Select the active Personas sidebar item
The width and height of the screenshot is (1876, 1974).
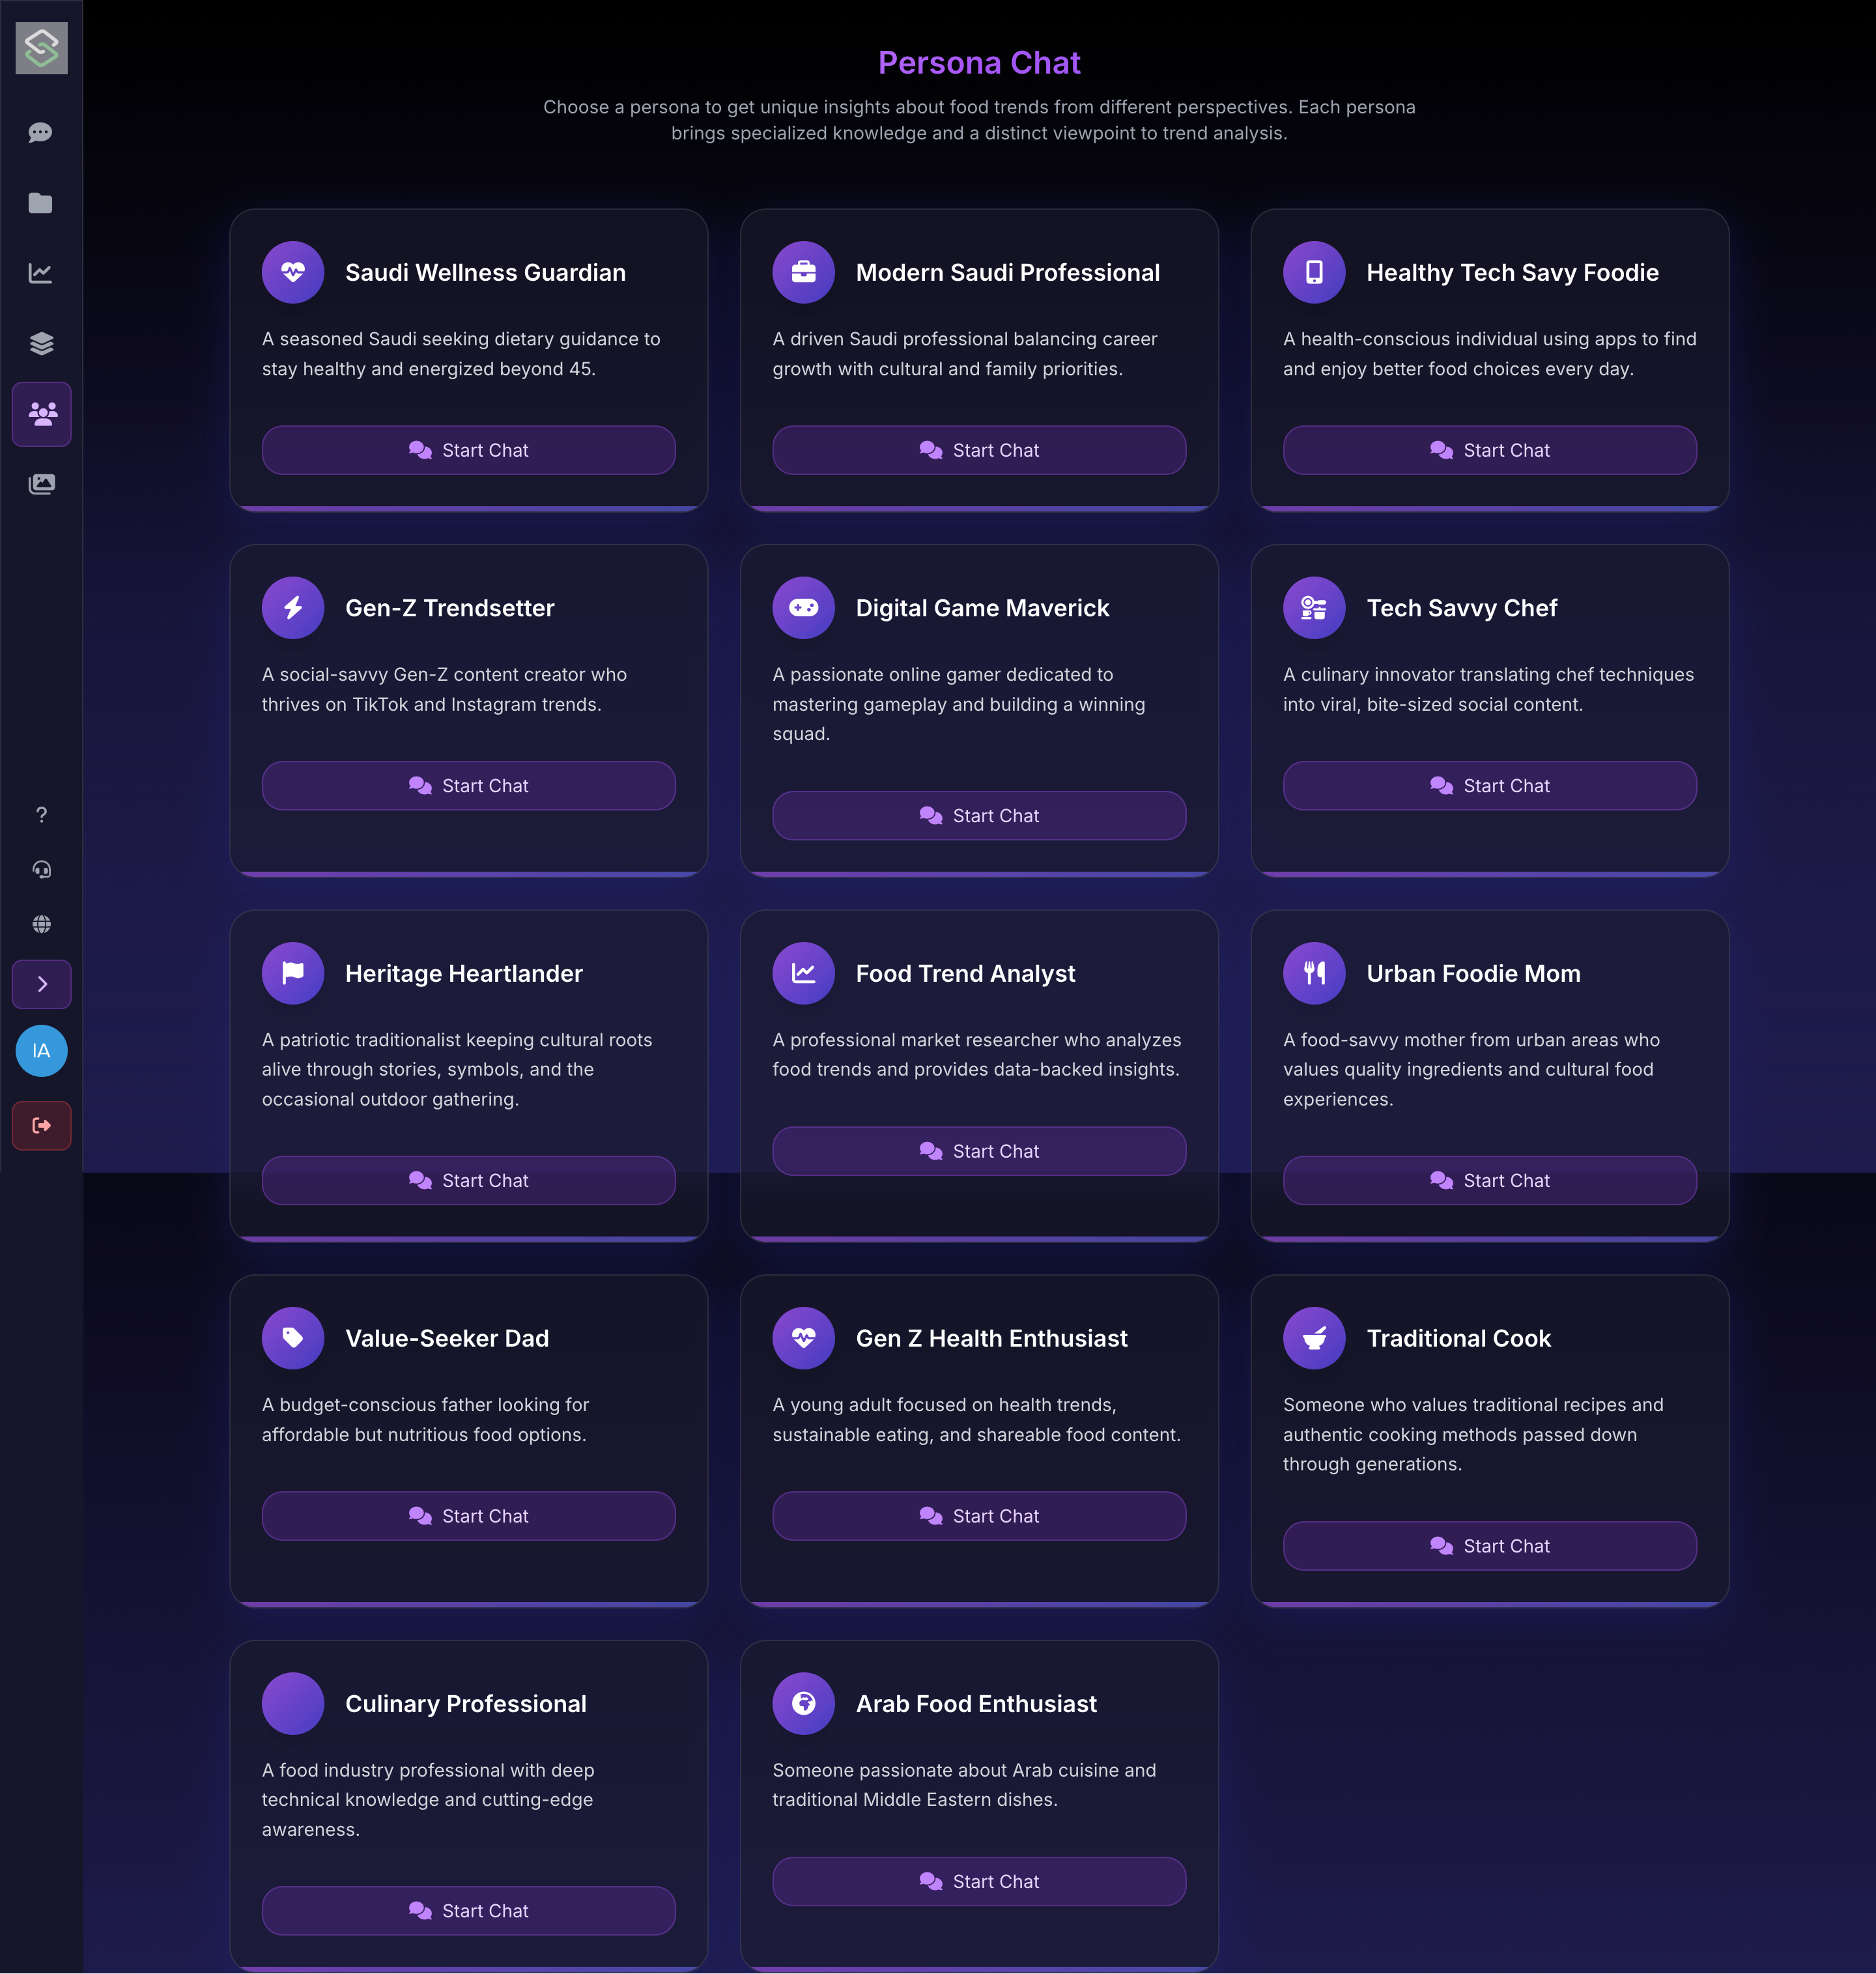[x=41, y=414]
